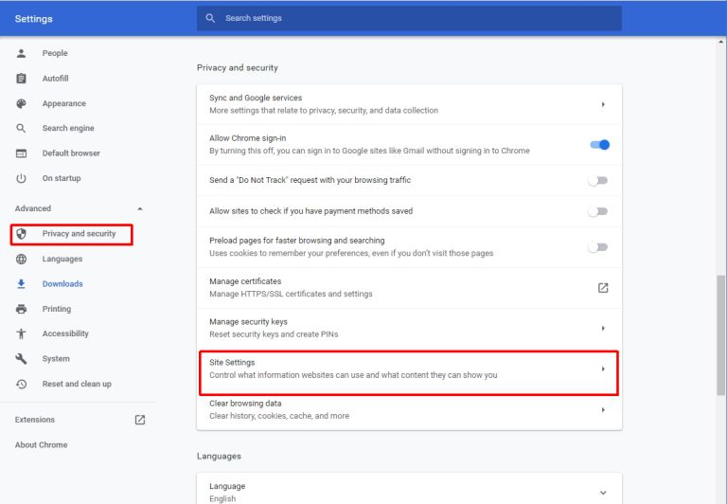Screen dimensions: 727x504
Task: Click the Languages globe icon
Action: 22,259
